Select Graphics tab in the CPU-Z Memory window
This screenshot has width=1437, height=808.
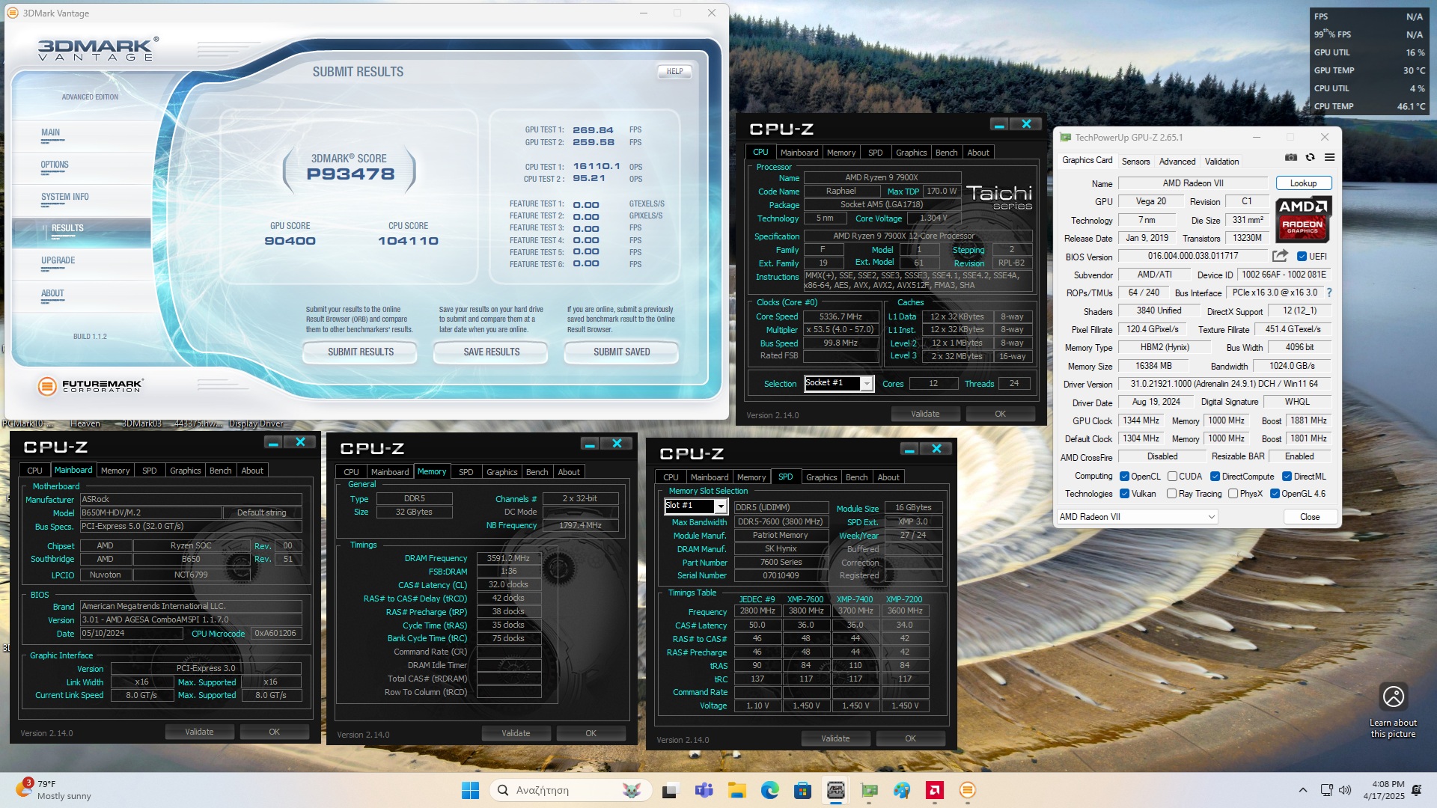501,472
